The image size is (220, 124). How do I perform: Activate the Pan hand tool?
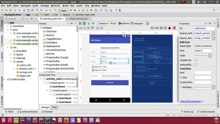(169, 28)
